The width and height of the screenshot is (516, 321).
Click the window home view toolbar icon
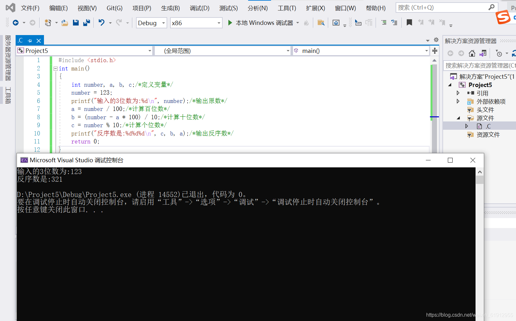(x=336, y=23)
